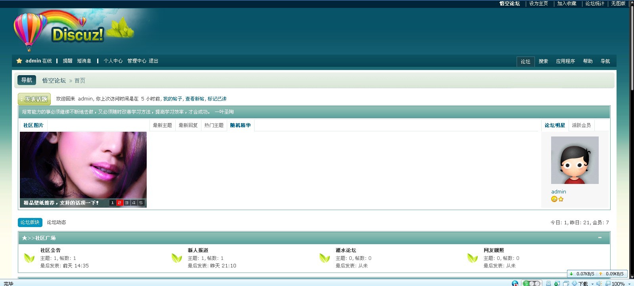Click the 社区公告 leaf icon

(29, 258)
